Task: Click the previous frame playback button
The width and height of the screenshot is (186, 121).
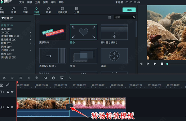Action: coord(141,64)
